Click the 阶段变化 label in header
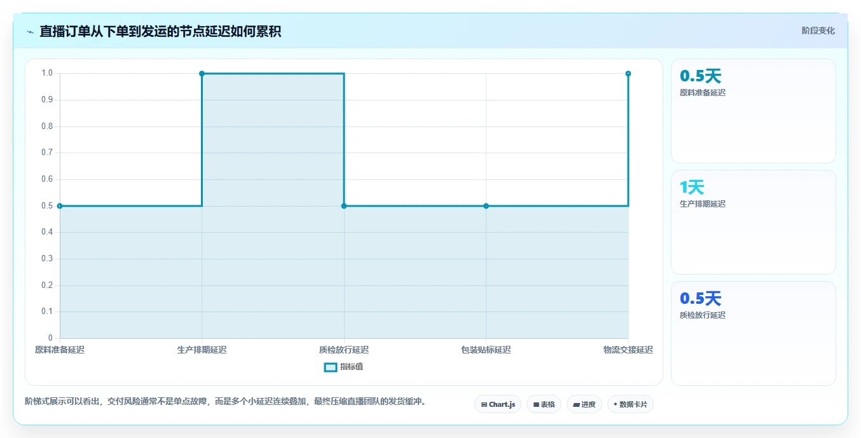 (818, 31)
